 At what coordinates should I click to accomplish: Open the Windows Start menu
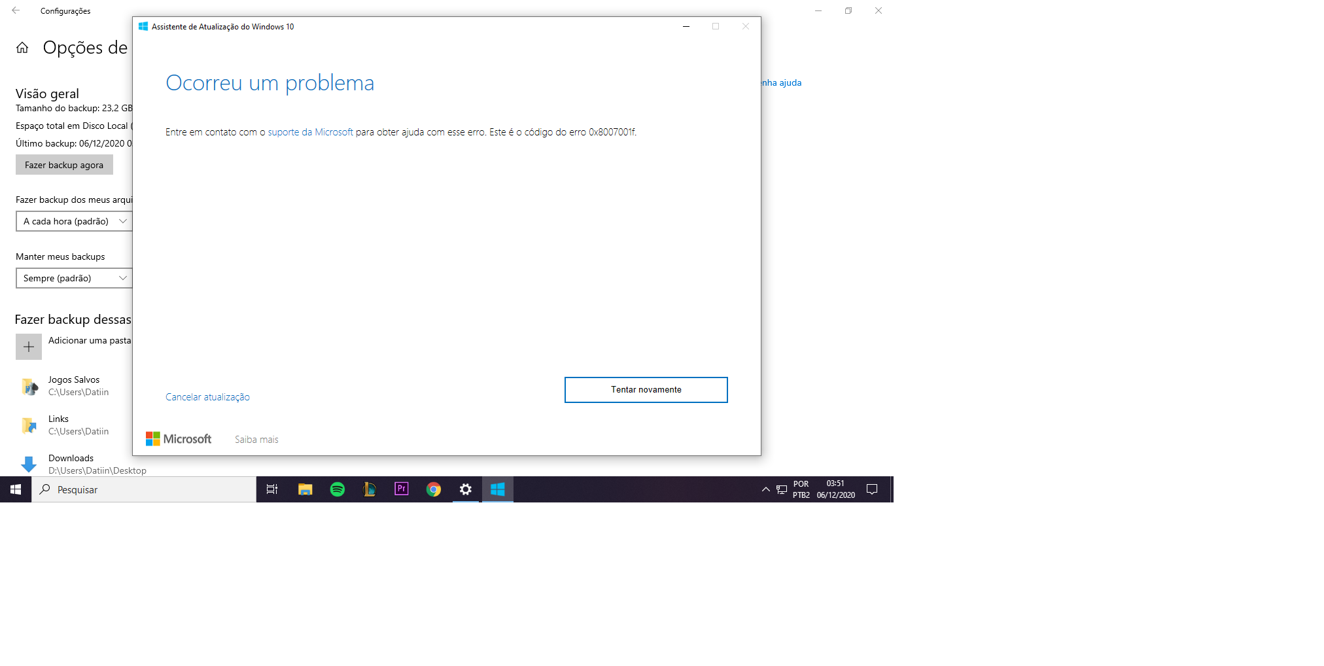(16, 489)
